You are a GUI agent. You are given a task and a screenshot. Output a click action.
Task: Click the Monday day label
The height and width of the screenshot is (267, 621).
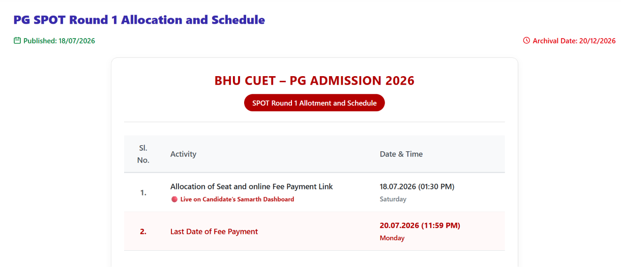pyautogui.click(x=392, y=238)
